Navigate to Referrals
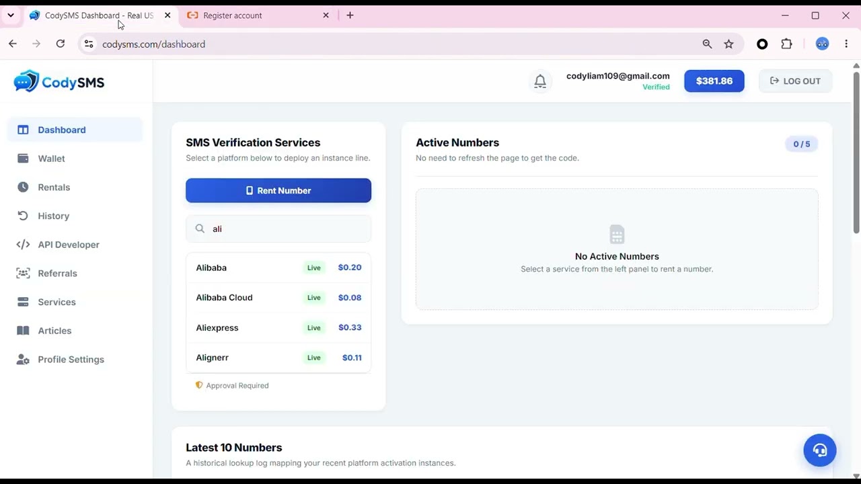The height and width of the screenshot is (484, 861). coord(75,273)
